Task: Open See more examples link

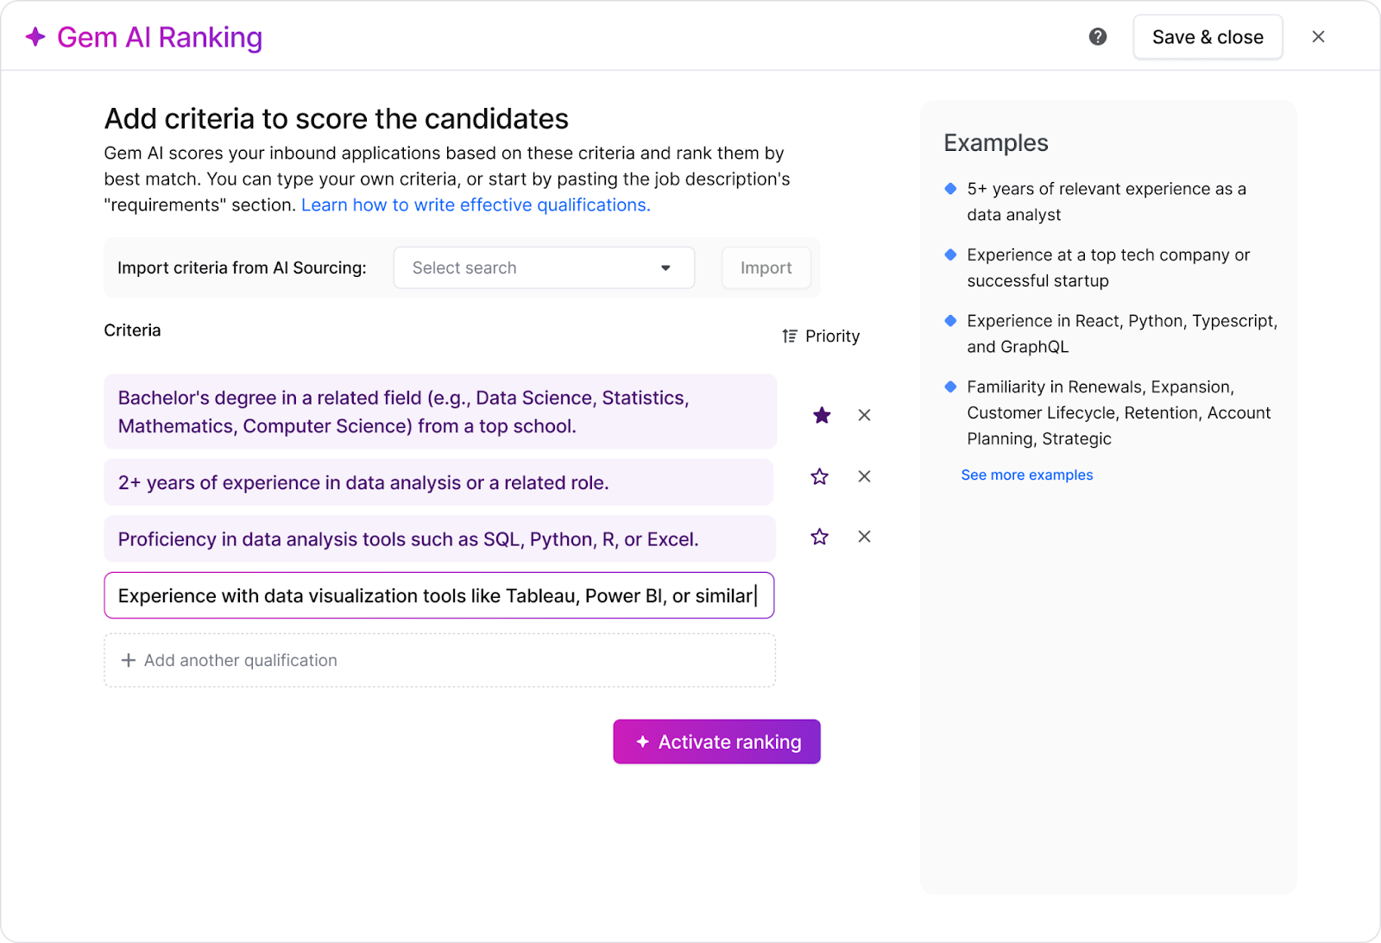Action: [1027, 475]
